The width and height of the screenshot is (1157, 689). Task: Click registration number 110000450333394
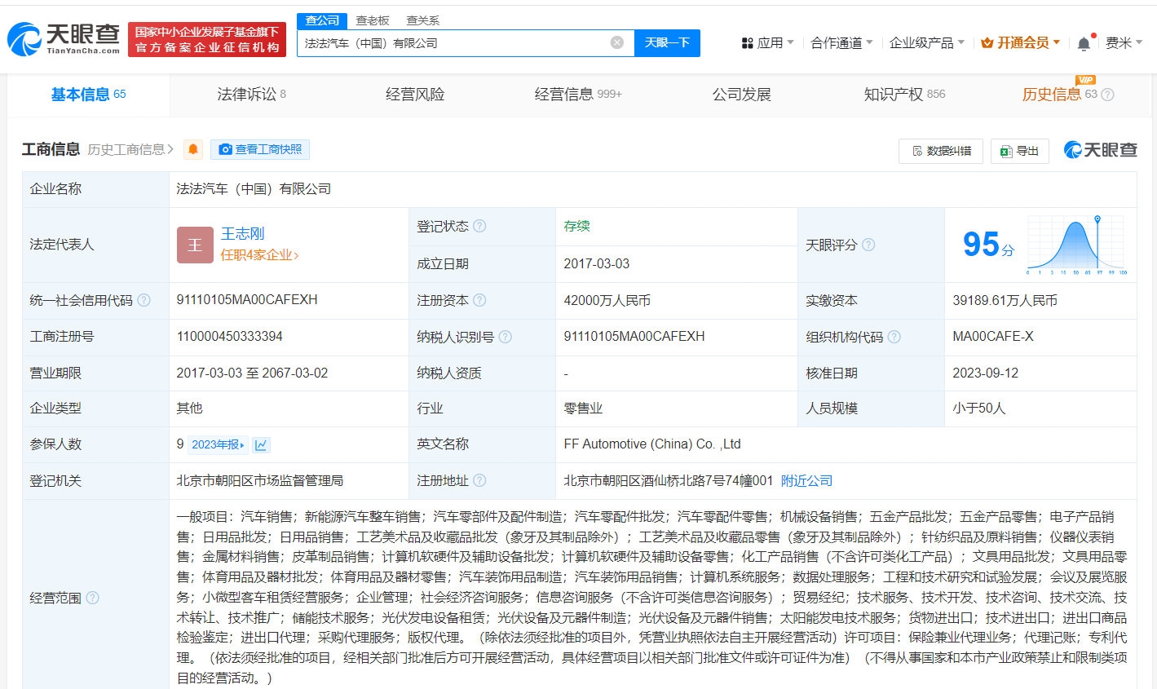(x=229, y=337)
